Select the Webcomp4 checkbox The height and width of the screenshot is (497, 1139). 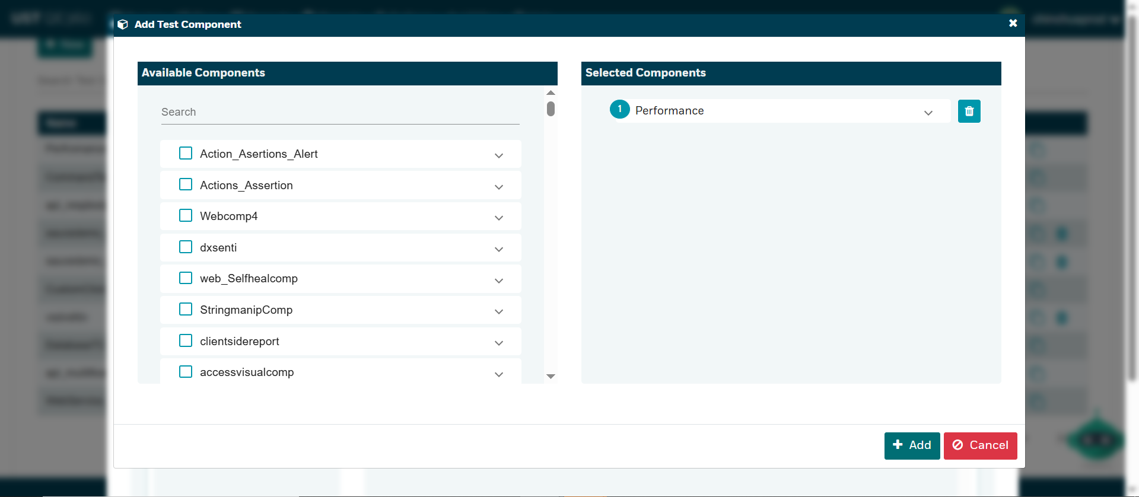pos(186,215)
